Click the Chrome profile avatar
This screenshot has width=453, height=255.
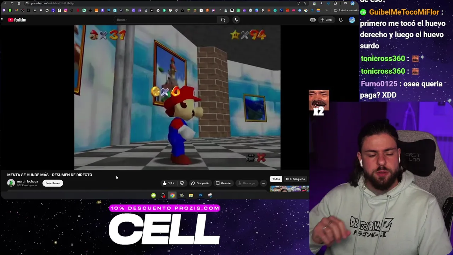(x=352, y=3)
